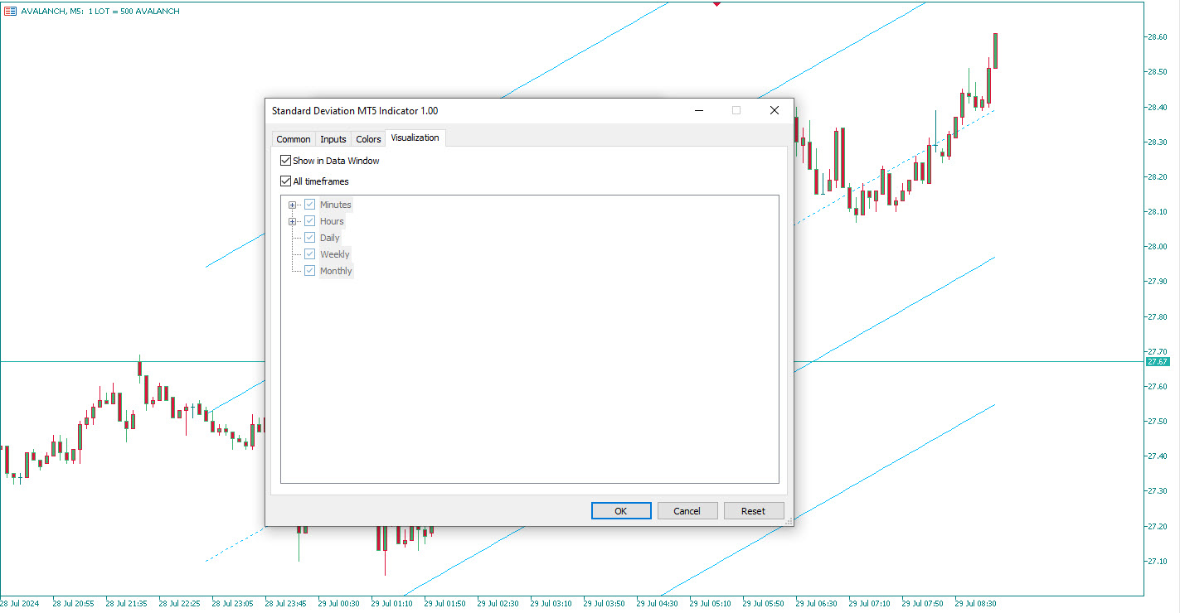This screenshot has height=613, width=1180.
Task: Toggle the Daily timeframe checkbox
Action: pyautogui.click(x=309, y=238)
